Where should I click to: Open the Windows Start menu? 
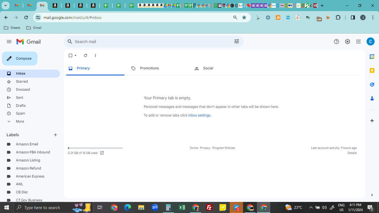[x=7, y=207]
